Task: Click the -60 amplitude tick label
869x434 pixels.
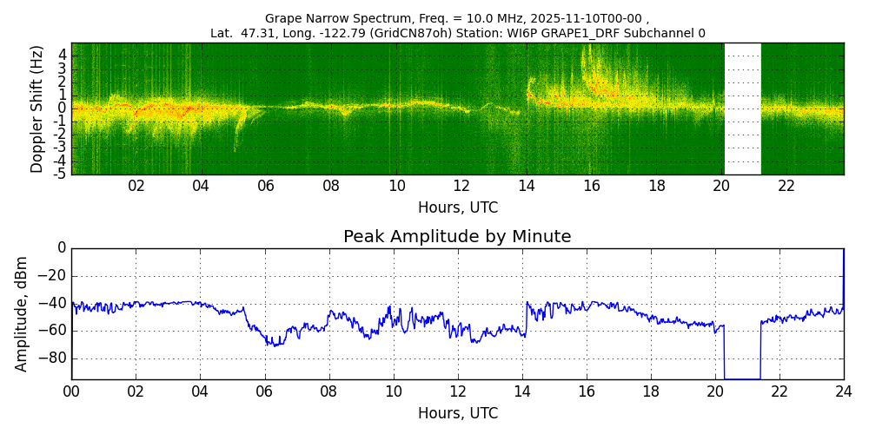Action: click(52, 331)
